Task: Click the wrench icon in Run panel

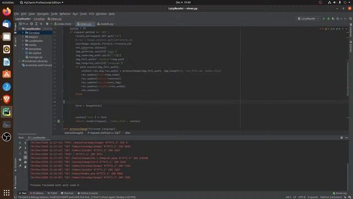Action: click(x=20, y=148)
